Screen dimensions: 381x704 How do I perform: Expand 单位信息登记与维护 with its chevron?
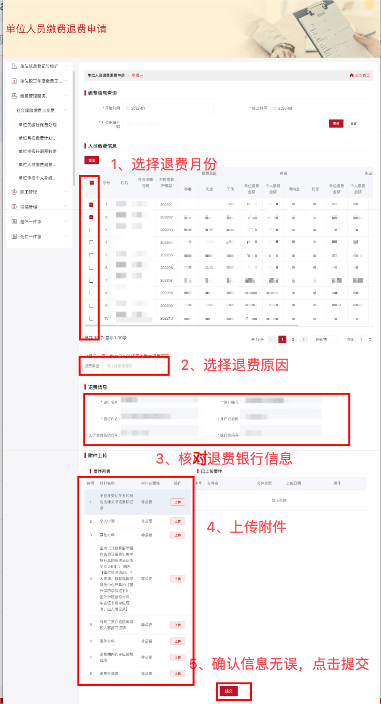(66, 66)
